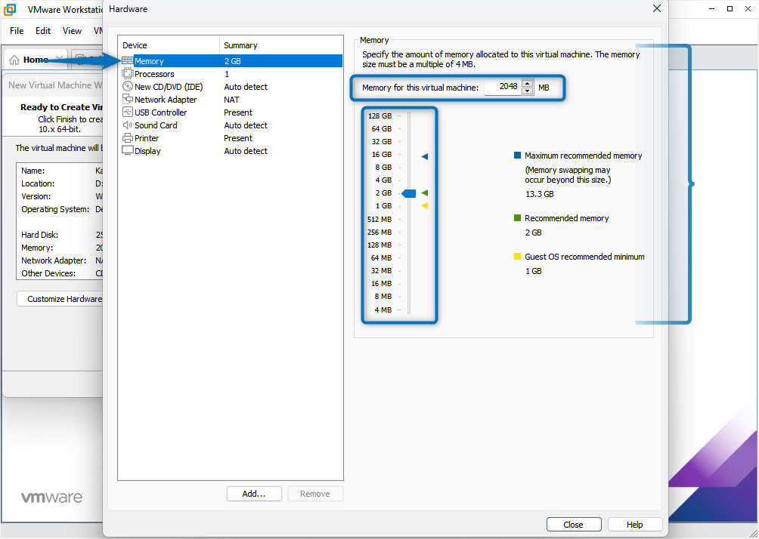
Task: Click the memory stepper down arrow
Action: (x=527, y=91)
